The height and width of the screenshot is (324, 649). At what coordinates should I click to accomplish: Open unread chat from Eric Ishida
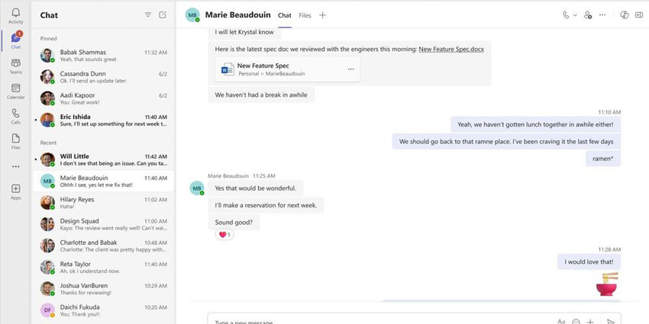(x=104, y=120)
